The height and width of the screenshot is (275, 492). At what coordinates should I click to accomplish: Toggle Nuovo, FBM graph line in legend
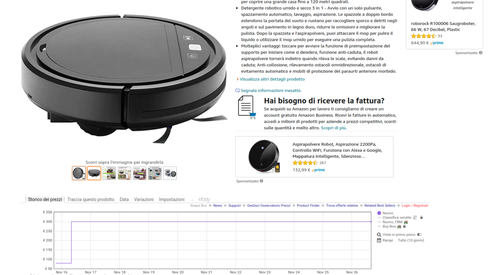tap(392, 222)
